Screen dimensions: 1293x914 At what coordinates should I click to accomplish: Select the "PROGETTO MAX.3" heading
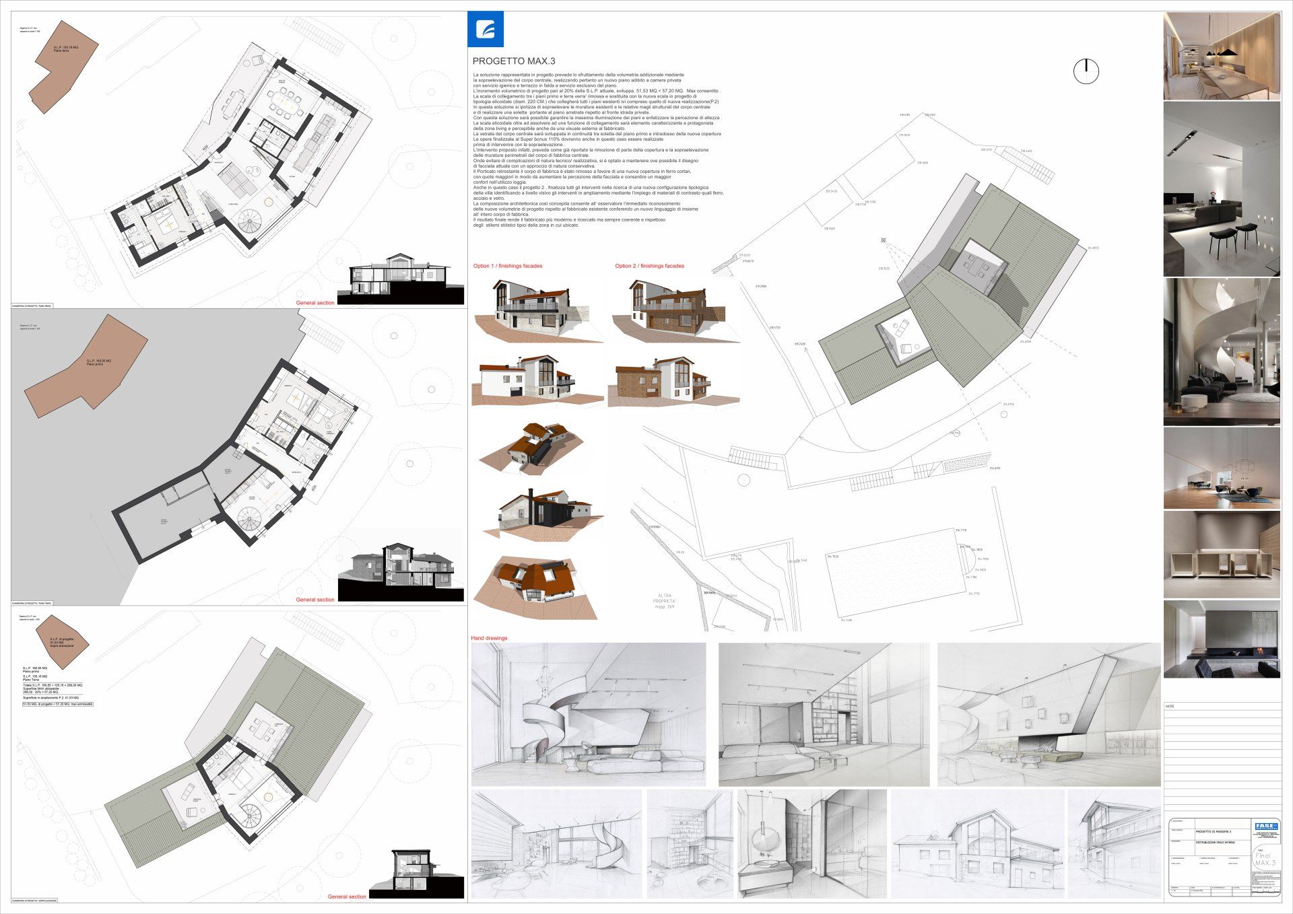[513, 61]
